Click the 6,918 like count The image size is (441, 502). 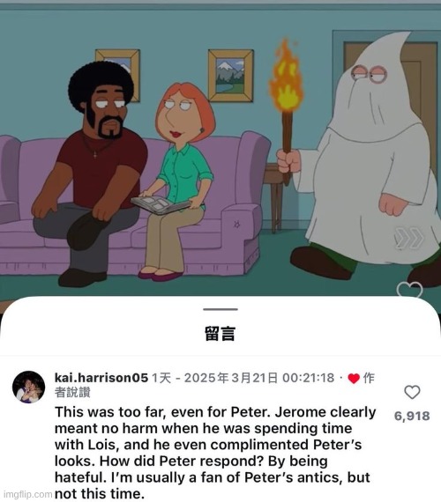point(412,416)
